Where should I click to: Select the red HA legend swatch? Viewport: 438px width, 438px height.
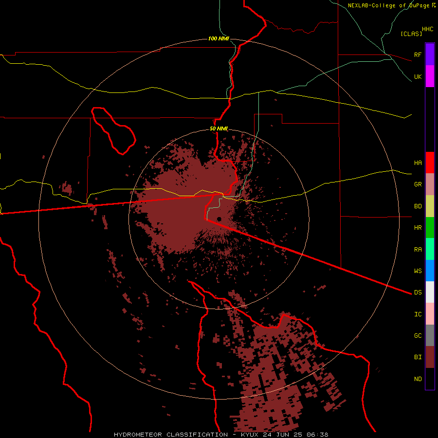tap(430, 163)
